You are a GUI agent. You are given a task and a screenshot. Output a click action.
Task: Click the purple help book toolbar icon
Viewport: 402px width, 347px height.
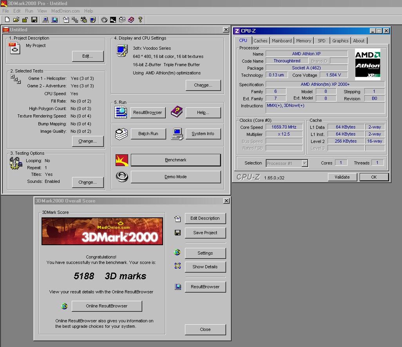[131, 20]
